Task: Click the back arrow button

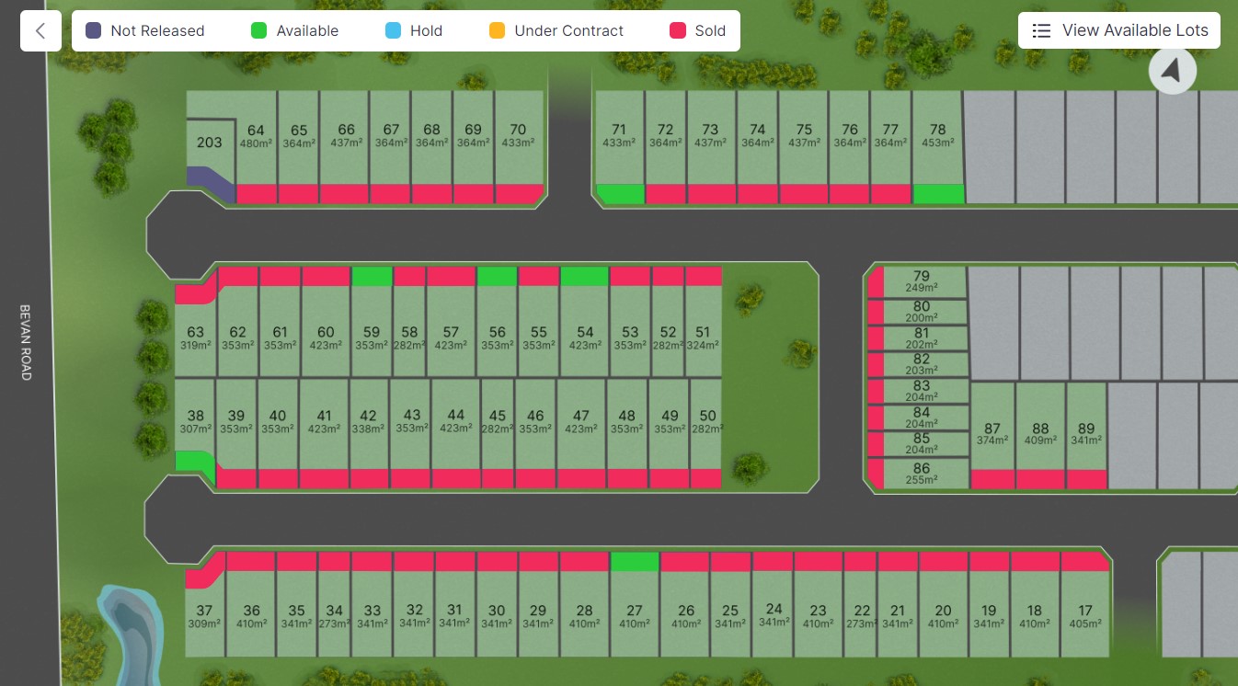Action: coord(40,30)
